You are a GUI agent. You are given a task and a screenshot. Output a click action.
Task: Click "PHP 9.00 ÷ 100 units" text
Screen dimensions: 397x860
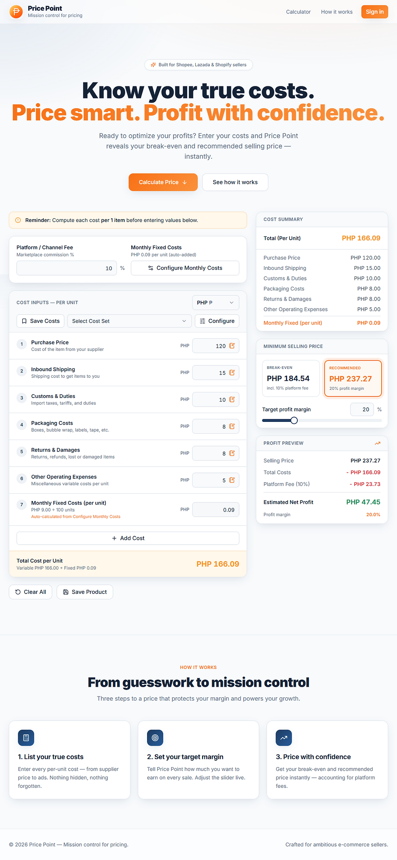click(x=53, y=510)
